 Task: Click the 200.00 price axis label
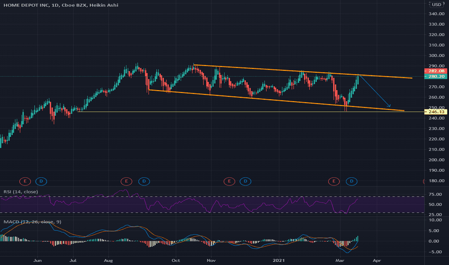click(436, 160)
